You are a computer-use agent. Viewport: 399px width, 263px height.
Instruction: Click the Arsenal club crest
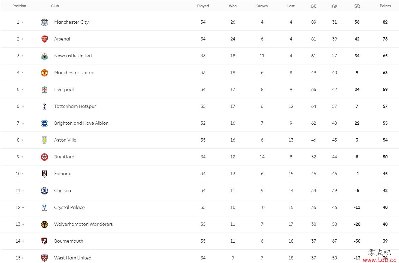pyautogui.click(x=44, y=39)
